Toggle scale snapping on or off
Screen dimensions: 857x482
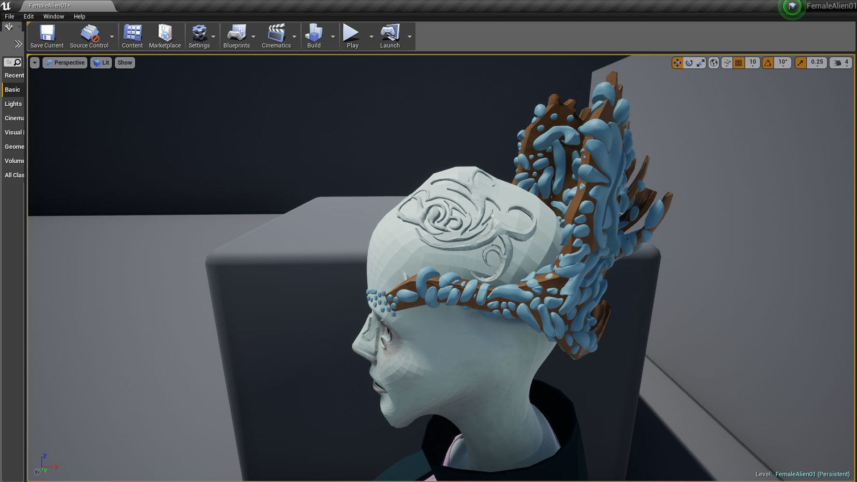coord(800,63)
